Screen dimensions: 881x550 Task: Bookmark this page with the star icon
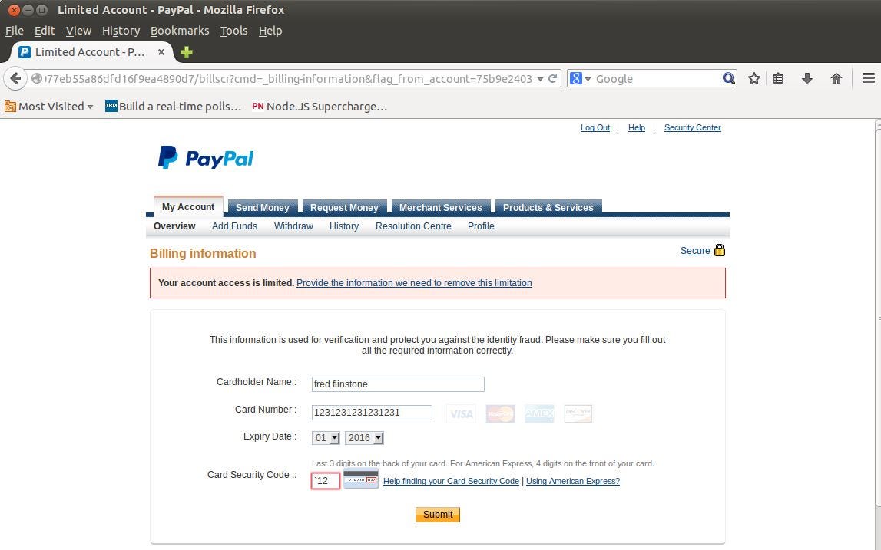tap(754, 78)
